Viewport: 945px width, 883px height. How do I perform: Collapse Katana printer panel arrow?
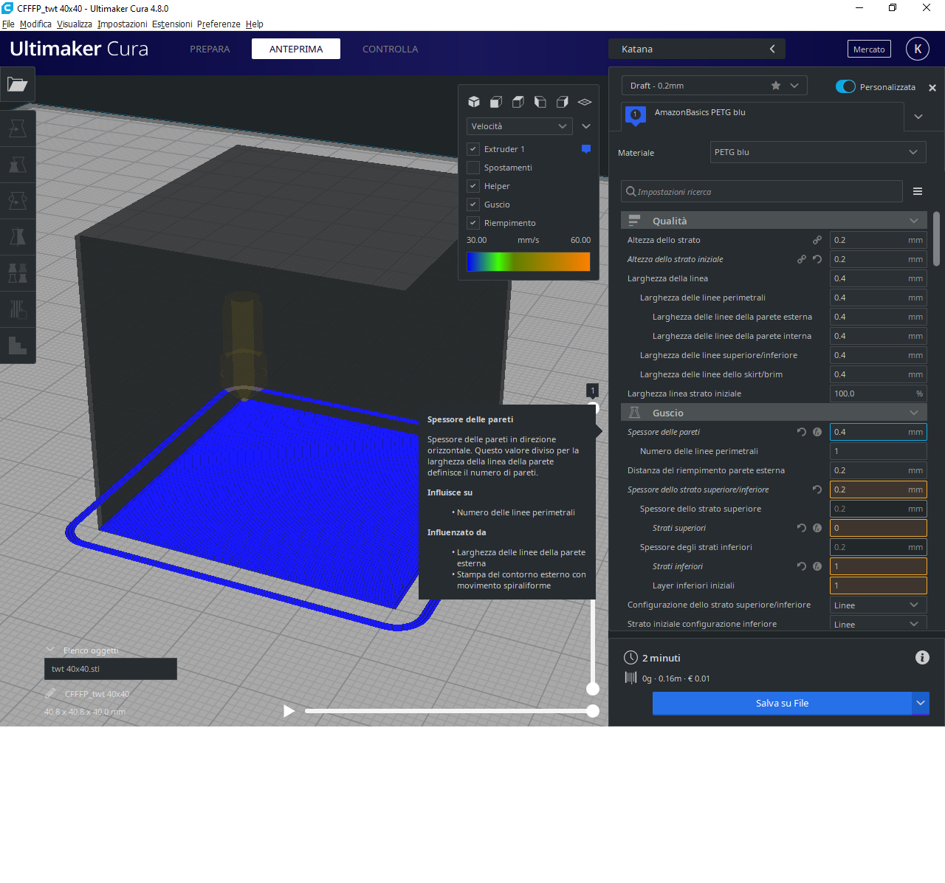coord(772,49)
